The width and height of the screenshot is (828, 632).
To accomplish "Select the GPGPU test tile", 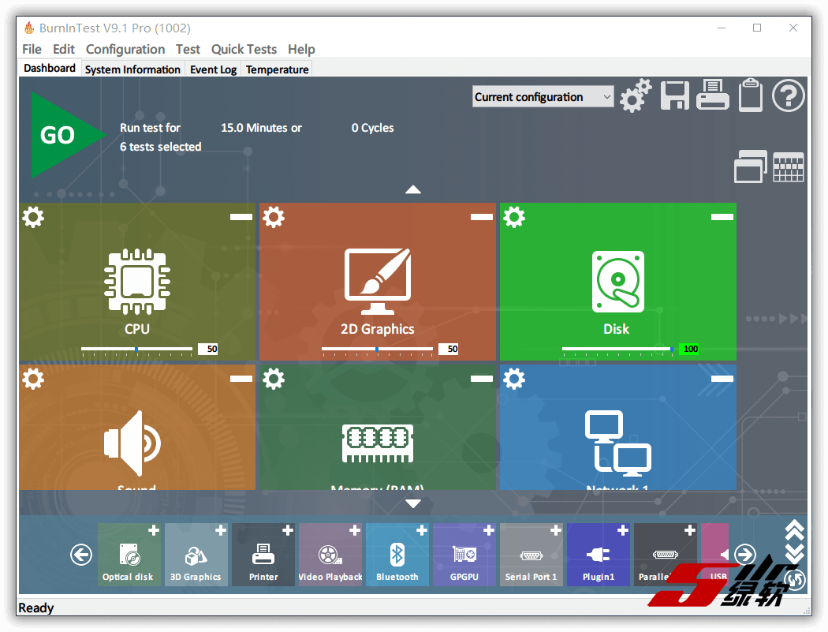I will click(x=464, y=555).
